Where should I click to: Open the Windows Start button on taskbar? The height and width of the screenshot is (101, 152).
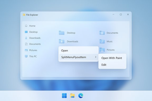(64, 95)
